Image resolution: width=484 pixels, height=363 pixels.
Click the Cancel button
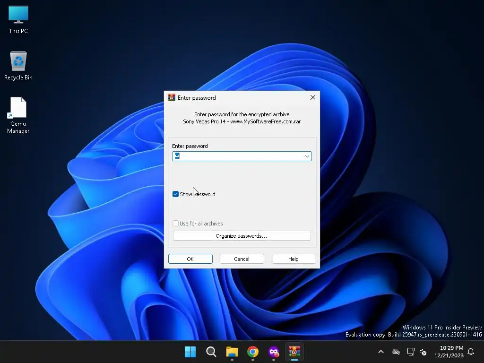[x=242, y=259]
